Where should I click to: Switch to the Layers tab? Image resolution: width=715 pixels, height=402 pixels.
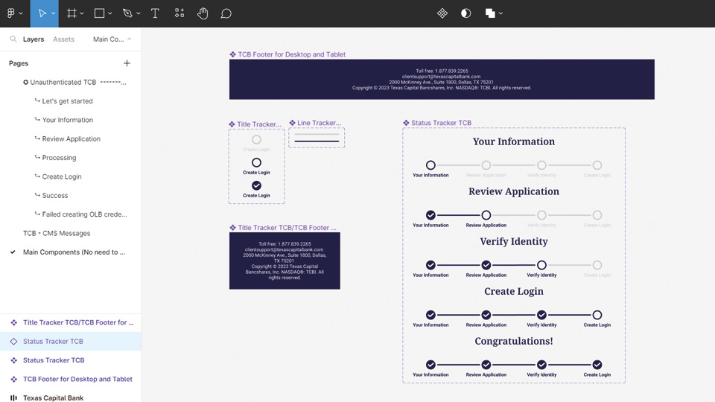(34, 39)
